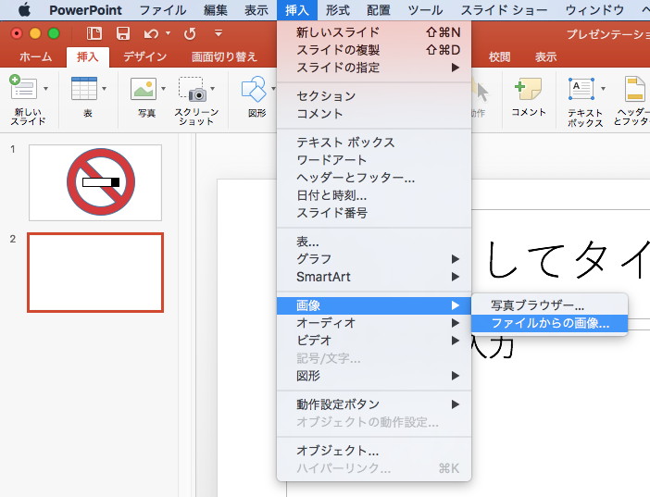The height and width of the screenshot is (497, 650).
Task: Open the Photo dropdown arrow
Action: click(163, 88)
